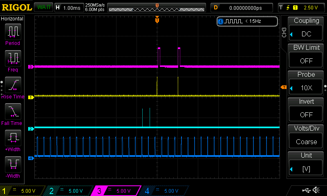Switch to channel 3 magenta tab
Viewport: 327px width, 196px height.
click(x=115, y=191)
